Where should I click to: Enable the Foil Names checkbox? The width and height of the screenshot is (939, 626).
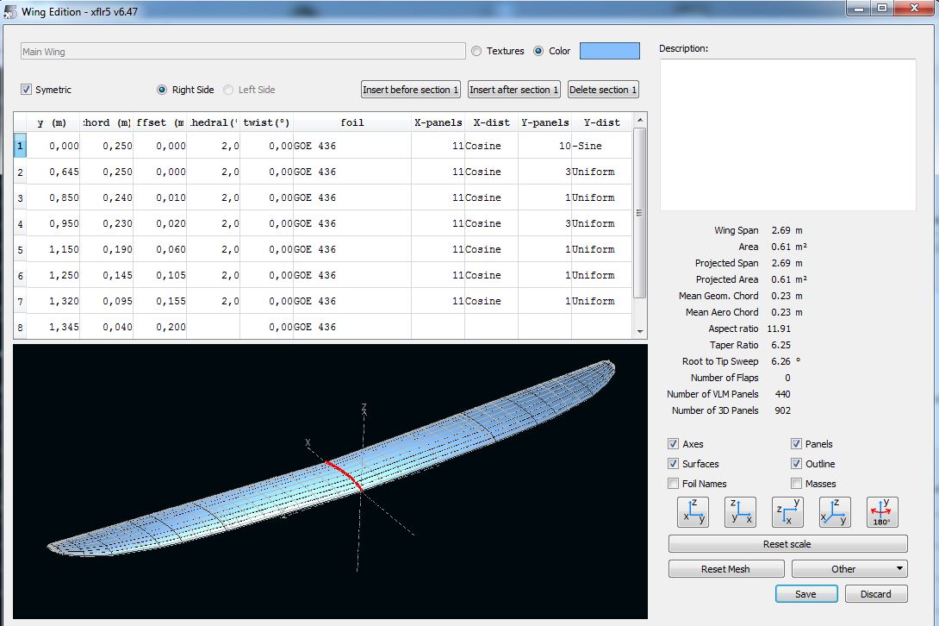pos(674,484)
